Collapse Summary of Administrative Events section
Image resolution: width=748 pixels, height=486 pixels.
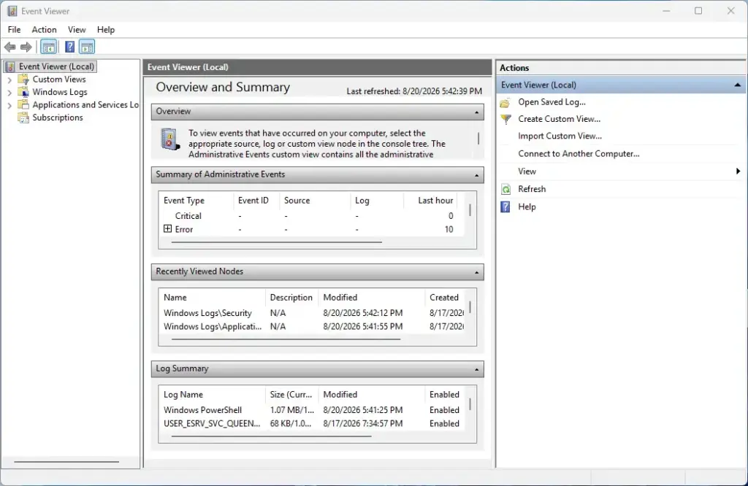(476, 175)
